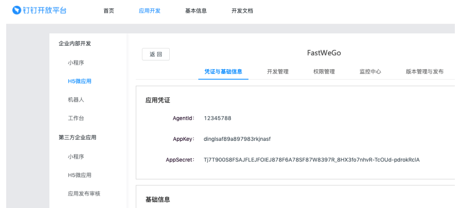Select 机器人 in the sidebar
Image resolution: width=466 pixels, height=208 pixels.
pyautogui.click(x=76, y=100)
